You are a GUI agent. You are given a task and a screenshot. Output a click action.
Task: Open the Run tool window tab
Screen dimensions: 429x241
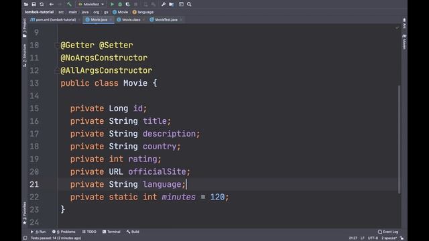coord(38,232)
